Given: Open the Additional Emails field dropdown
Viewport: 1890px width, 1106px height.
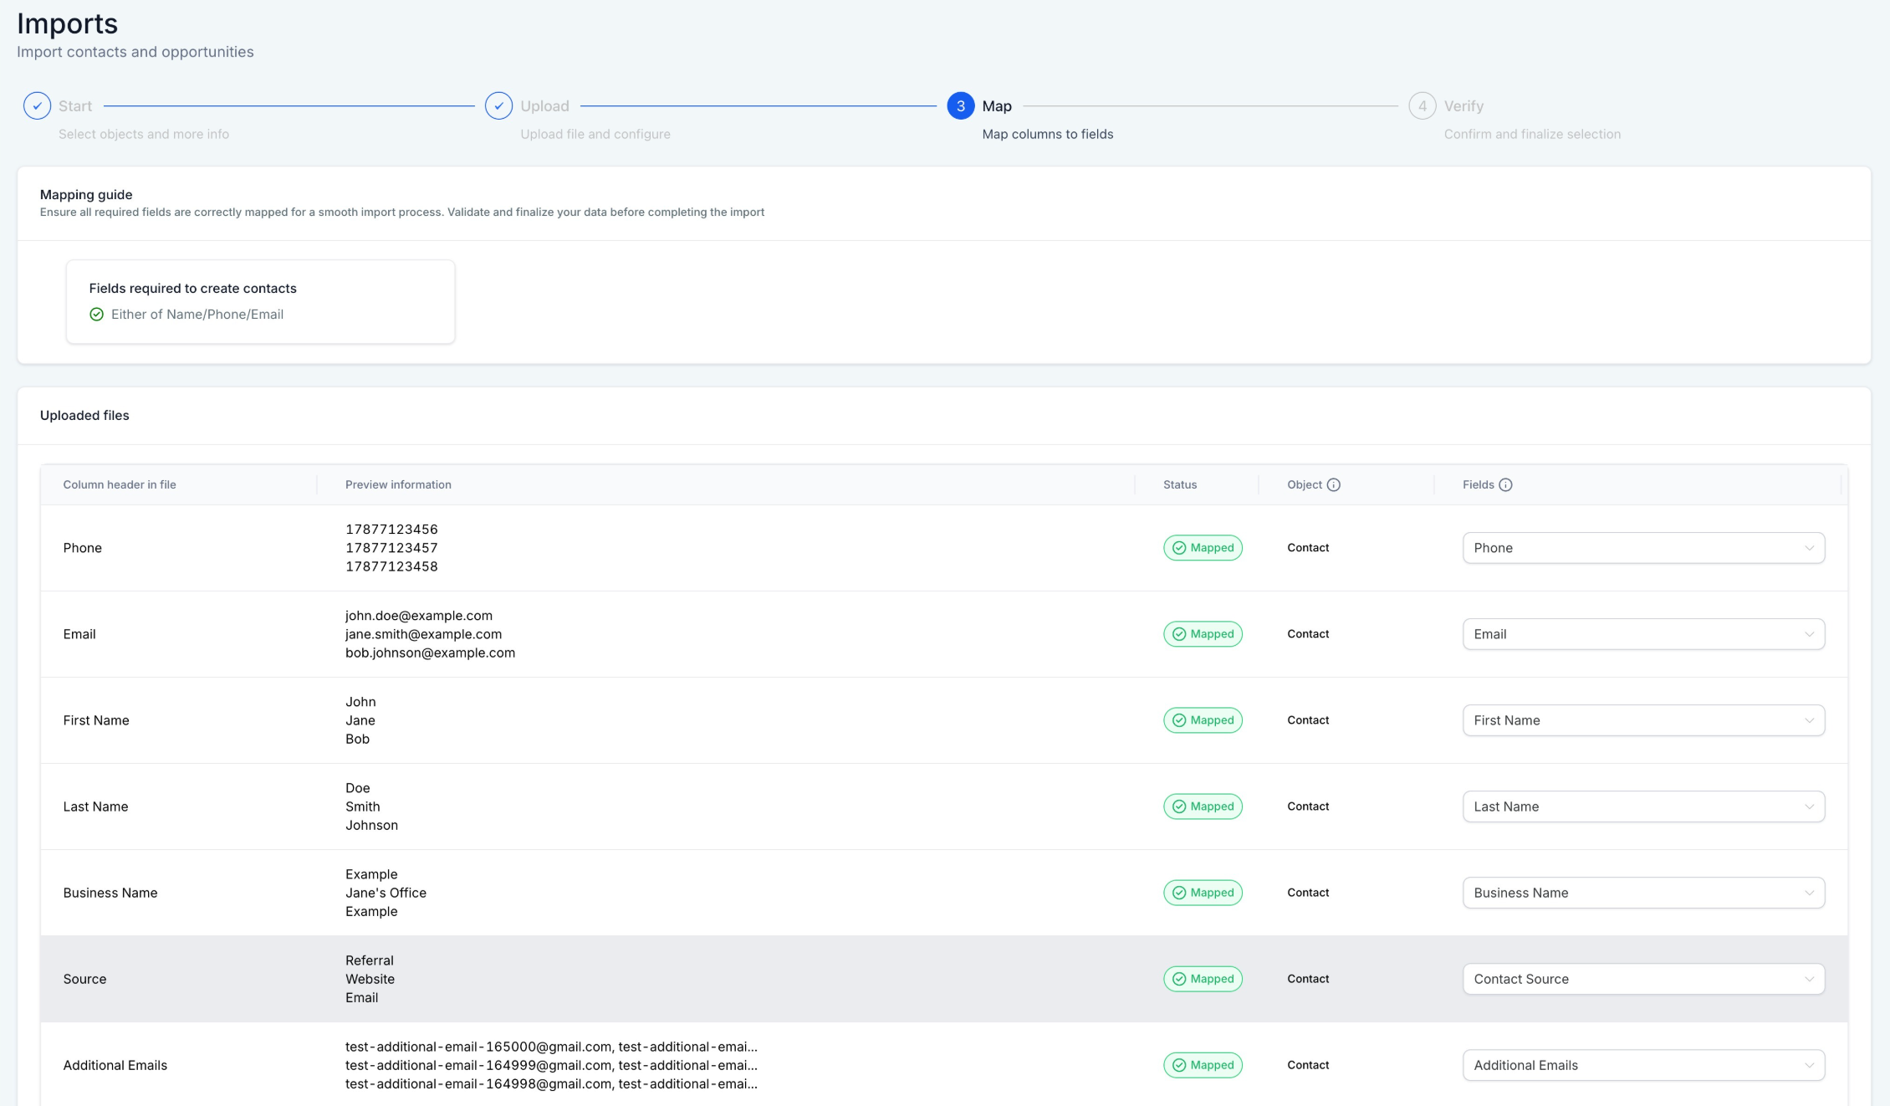Looking at the screenshot, I should tap(1642, 1065).
